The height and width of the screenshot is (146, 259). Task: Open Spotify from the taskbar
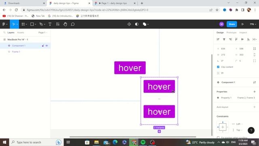coord(143,142)
